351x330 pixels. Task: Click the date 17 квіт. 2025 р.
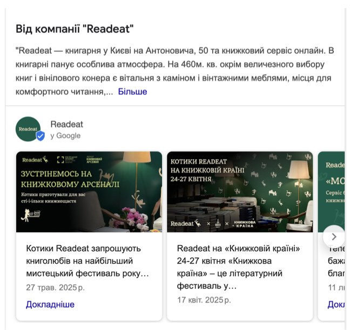point(204,300)
